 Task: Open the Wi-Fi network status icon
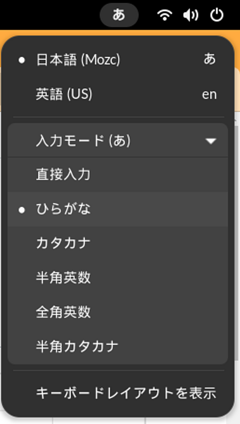pos(165,15)
